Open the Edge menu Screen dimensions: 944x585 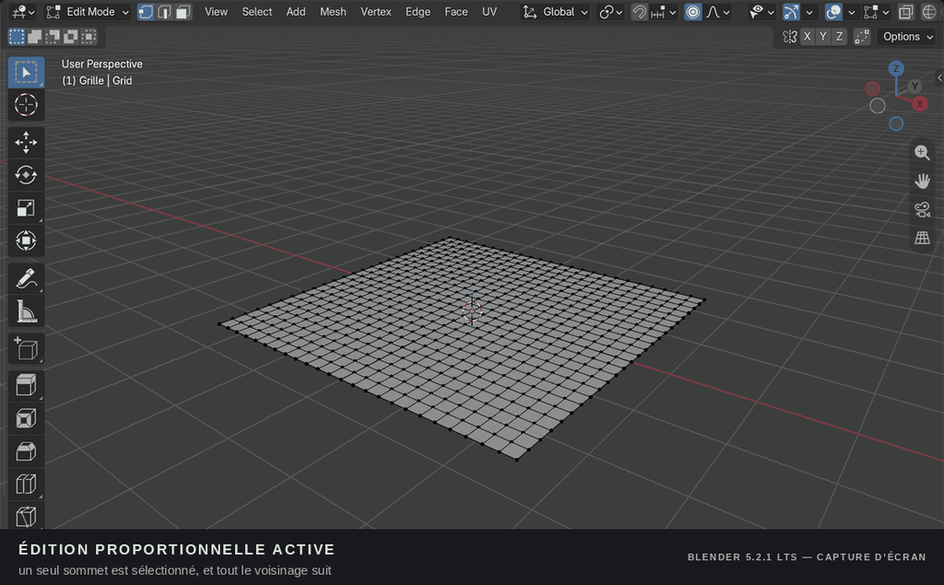(418, 12)
